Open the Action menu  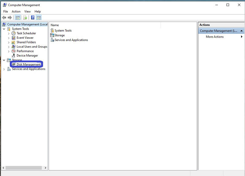click(16, 12)
